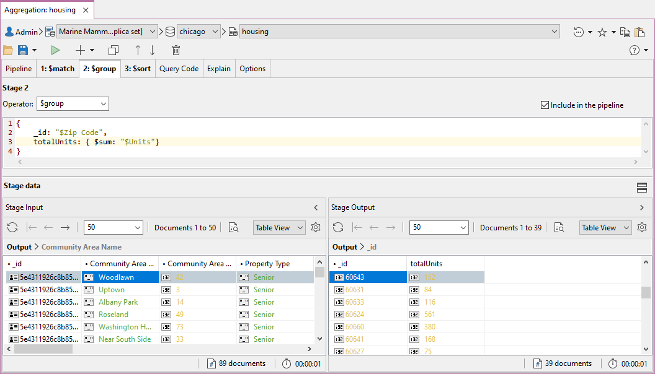Open the Operator $group dropdown

[73, 103]
